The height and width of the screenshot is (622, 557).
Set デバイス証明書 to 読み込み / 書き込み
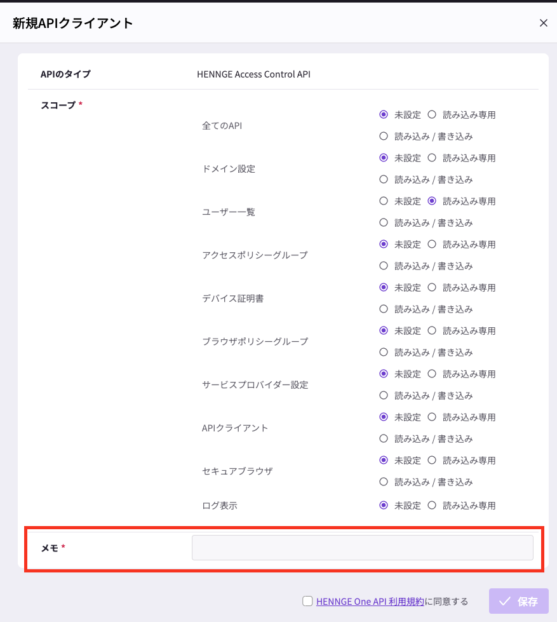[x=383, y=309]
